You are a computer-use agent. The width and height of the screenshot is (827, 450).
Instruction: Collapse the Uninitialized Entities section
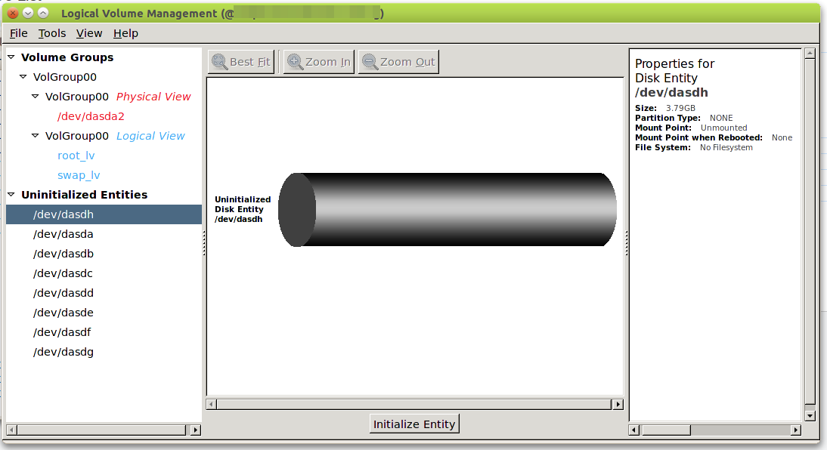point(11,195)
